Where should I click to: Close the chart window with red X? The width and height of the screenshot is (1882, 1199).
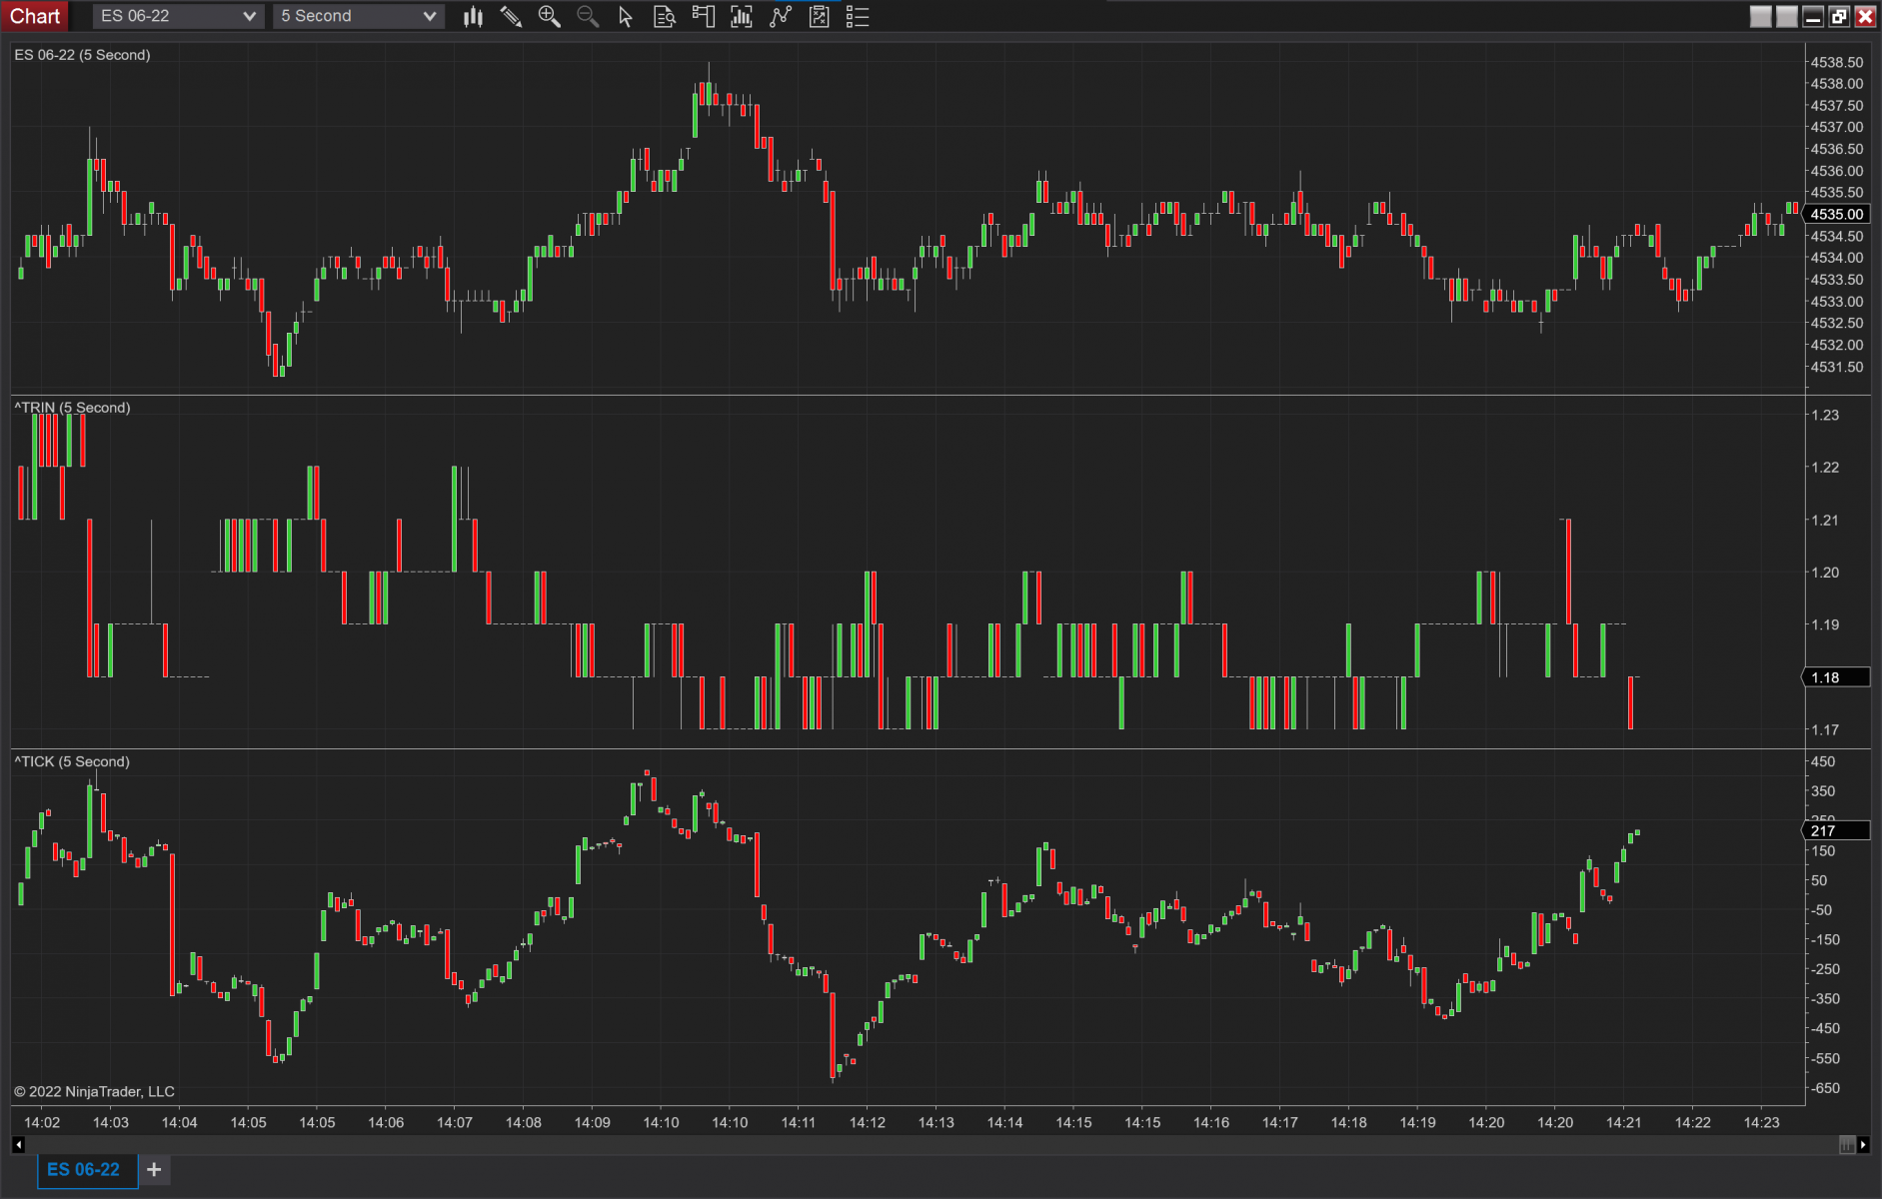coord(1865,16)
